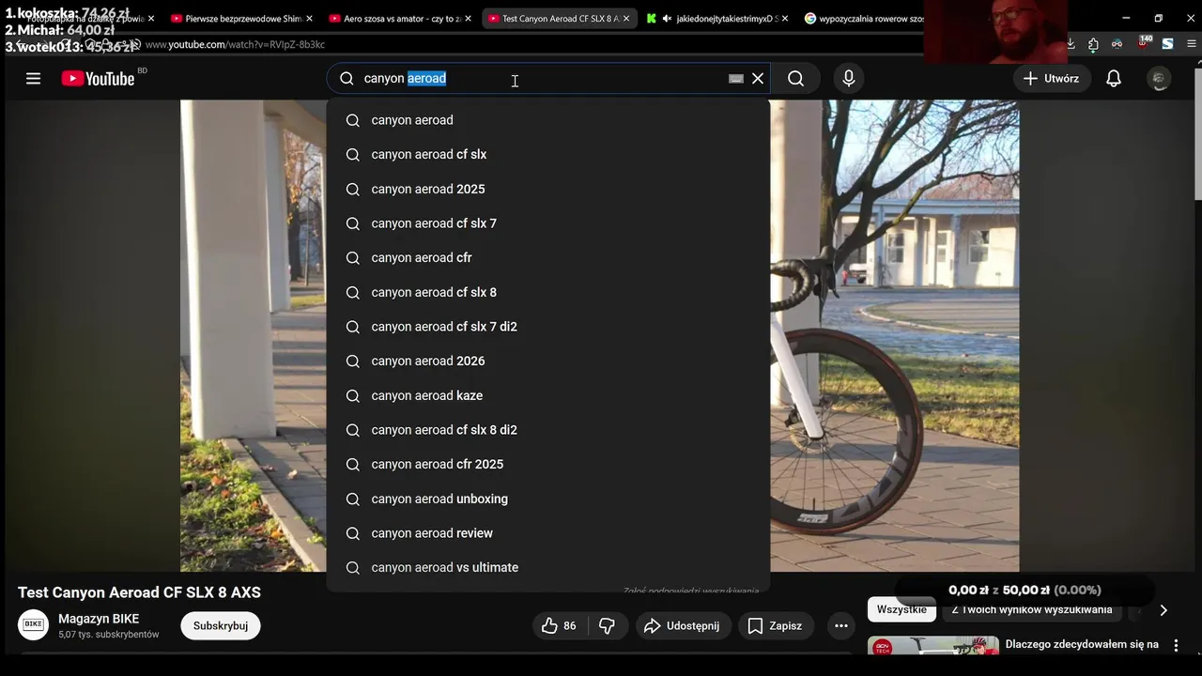Open the Magazyn BIKE channel avatar
This screenshot has height=676, width=1202.
[x=33, y=625]
